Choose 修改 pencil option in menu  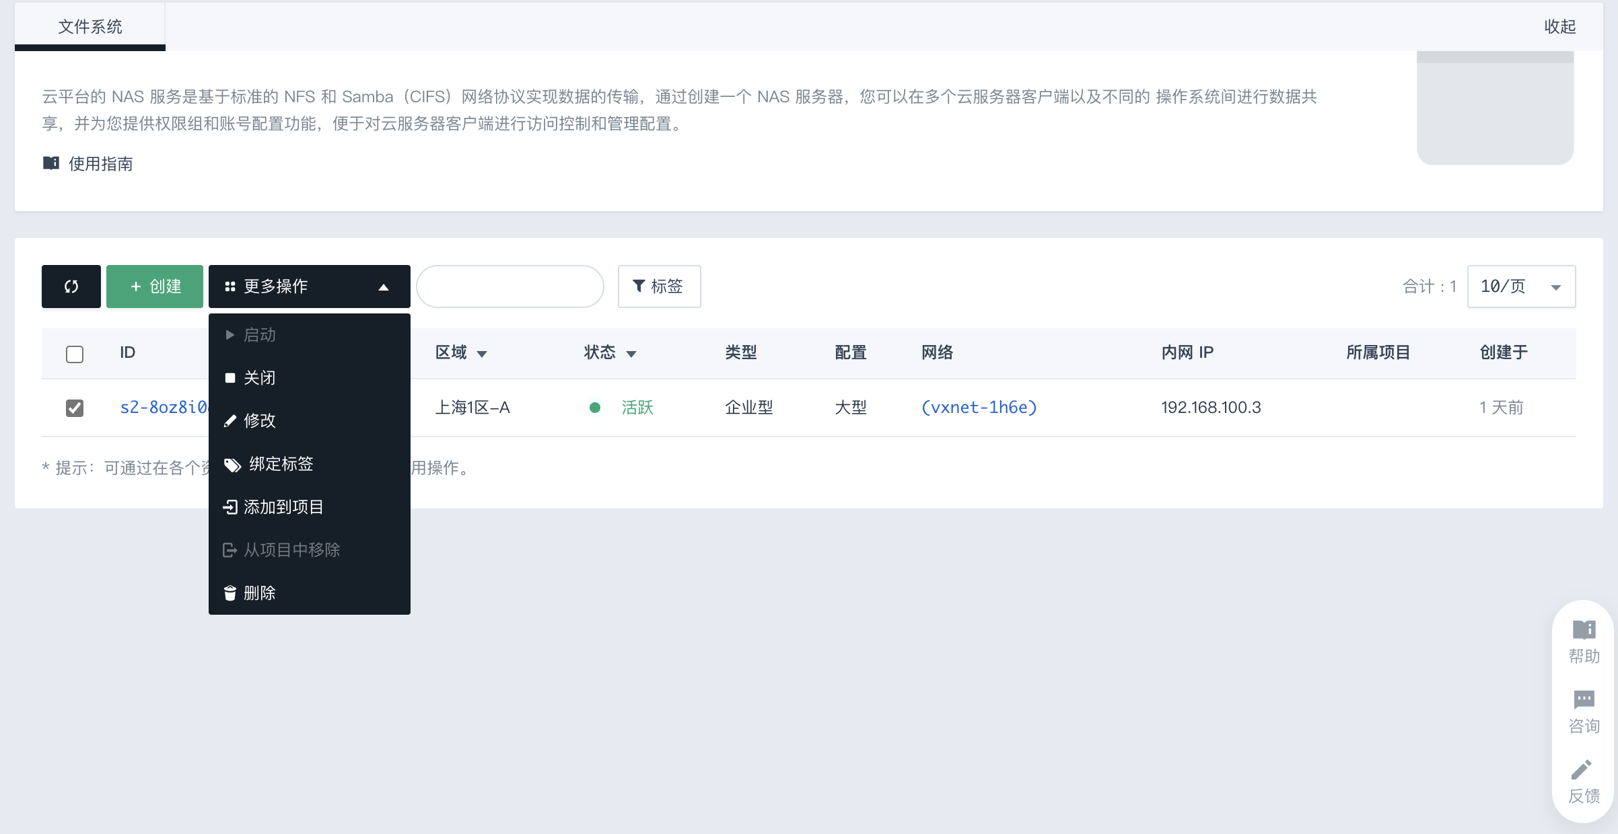coord(259,421)
